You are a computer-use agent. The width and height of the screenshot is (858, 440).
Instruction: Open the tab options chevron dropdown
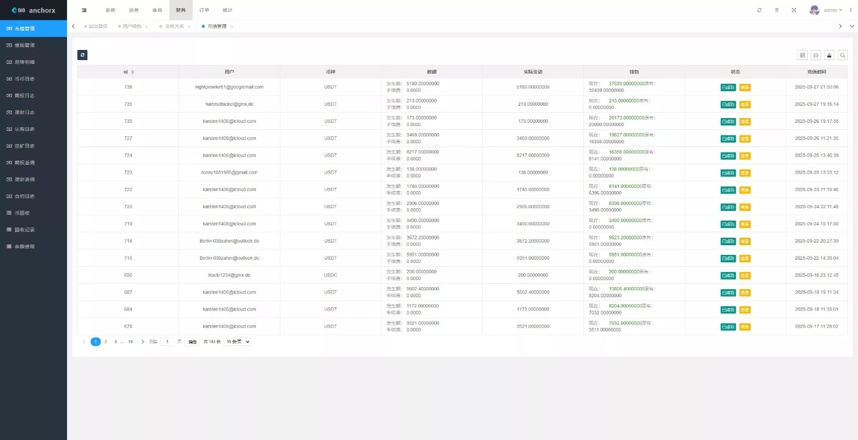pyautogui.click(x=852, y=26)
